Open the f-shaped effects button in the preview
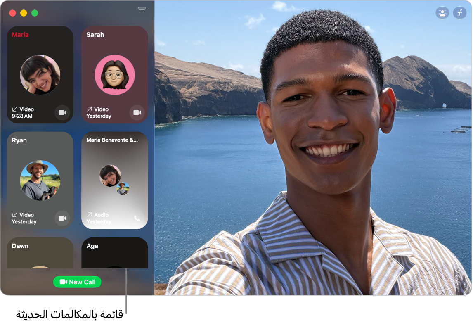The width and height of the screenshot is (473, 323). pyautogui.click(x=460, y=13)
